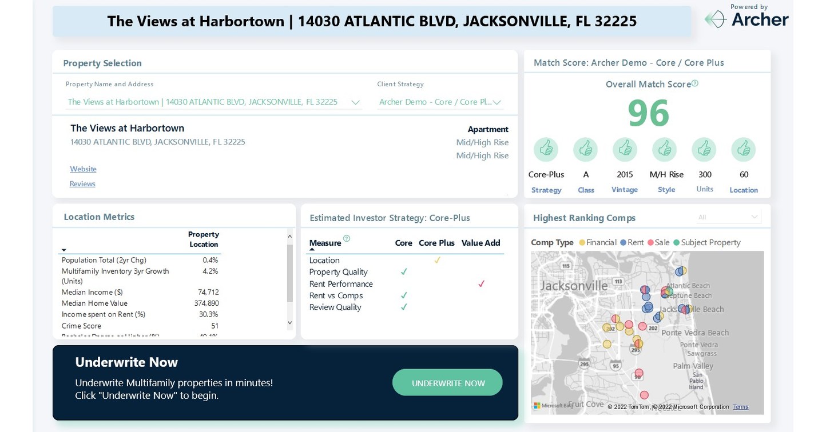Toggle the Financial comp type legend
826x432 pixels.
tap(581, 242)
